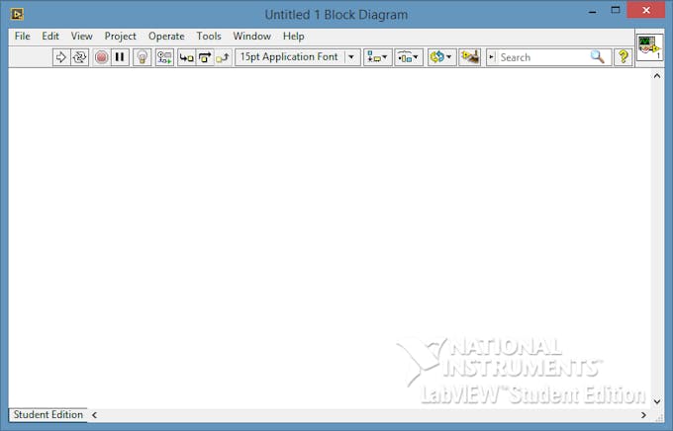Maximize the Block Diagram window
Viewport: 673px width, 431px height.
[x=616, y=10]
